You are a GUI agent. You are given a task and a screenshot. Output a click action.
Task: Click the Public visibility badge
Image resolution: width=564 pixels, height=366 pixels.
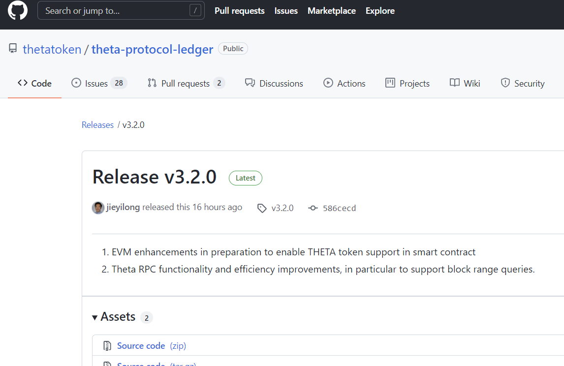click(233, 49)
